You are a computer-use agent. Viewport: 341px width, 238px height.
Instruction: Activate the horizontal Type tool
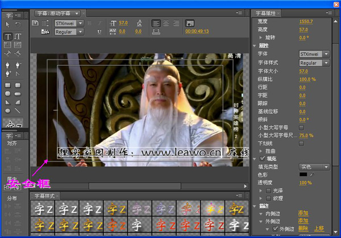tap(8, 36)
